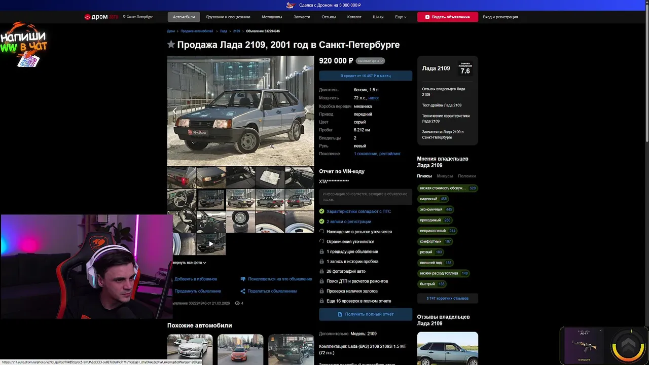Open the Автомобили section
Image resolution: width=649 pixels, height=365 pixels.
pyautogui.click(x=184, y=17)
